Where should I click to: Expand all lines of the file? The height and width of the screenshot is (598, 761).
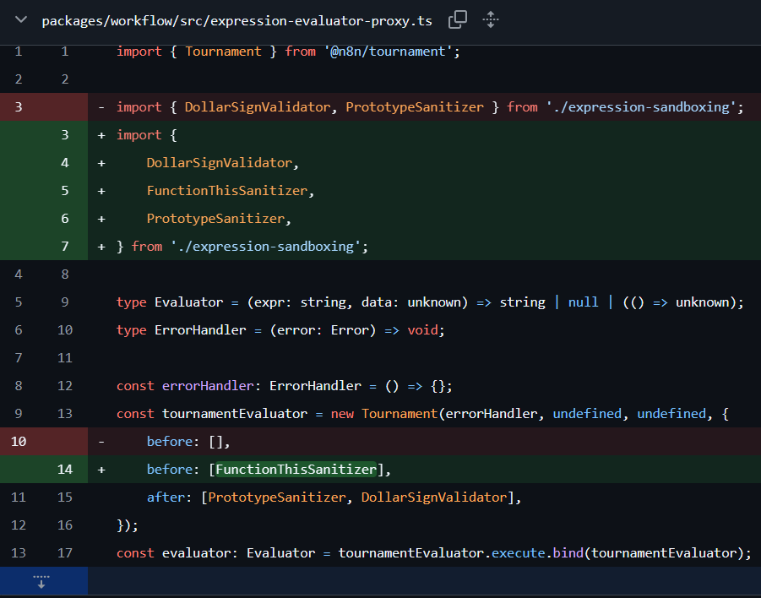point(490,19)
